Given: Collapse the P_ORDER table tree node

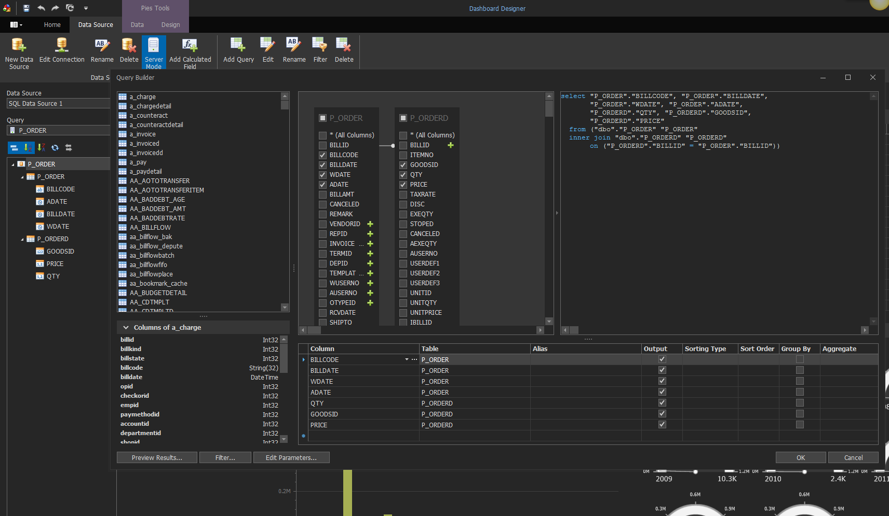Looking at the screenshot, I should click(22, 177).
